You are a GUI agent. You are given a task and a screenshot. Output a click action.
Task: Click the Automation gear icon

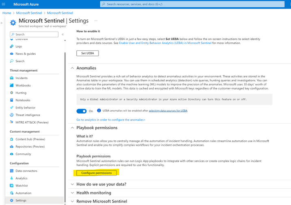point(12,193)
